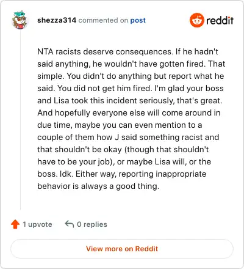Image resolution: width=244 pixels, height=269 pixels.
Task: Click the closing line "behavior is always a good thing"
Action: click(x=98, y=186)
